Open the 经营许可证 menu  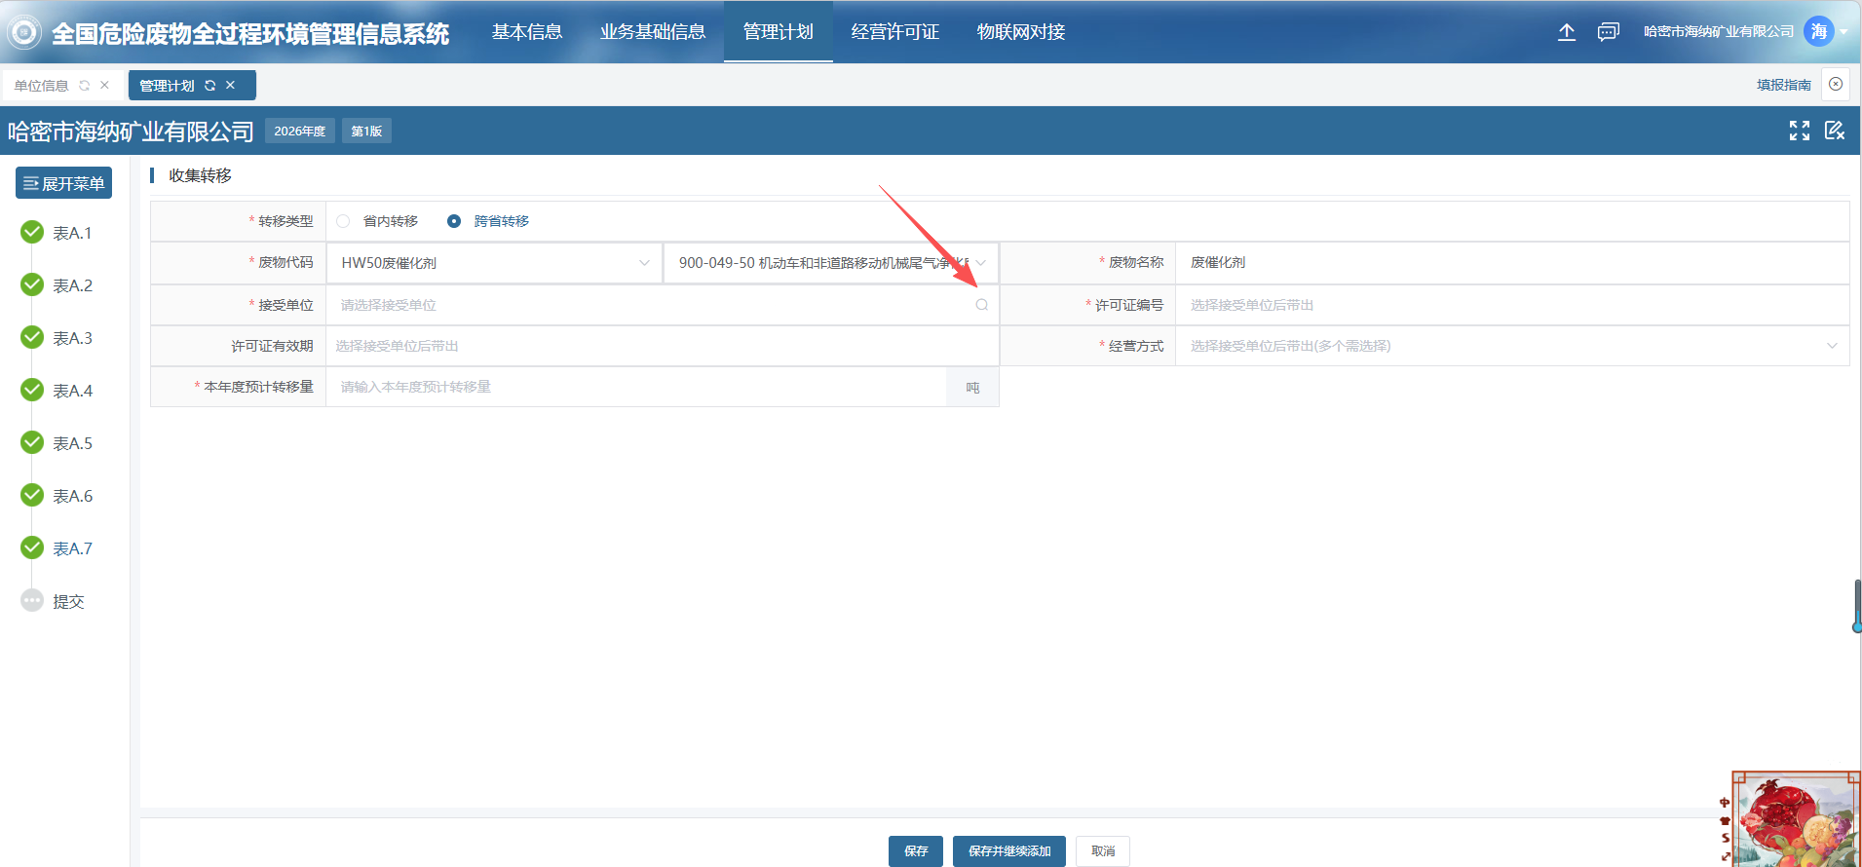click(894, 32)
